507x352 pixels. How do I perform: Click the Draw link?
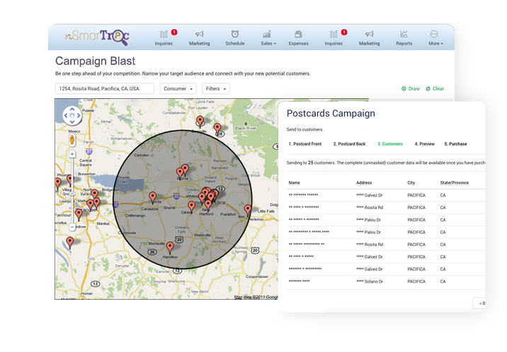414,89
